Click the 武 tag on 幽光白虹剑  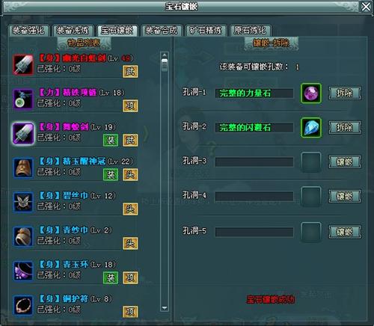[x=130, y=72]
